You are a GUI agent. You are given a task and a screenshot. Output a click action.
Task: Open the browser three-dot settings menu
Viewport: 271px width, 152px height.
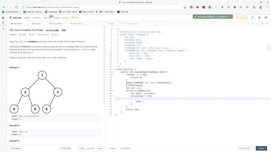[x=267, y=7]
